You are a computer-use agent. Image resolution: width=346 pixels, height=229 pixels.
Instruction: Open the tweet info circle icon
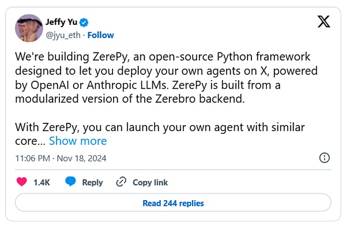(x=324, y=158)
